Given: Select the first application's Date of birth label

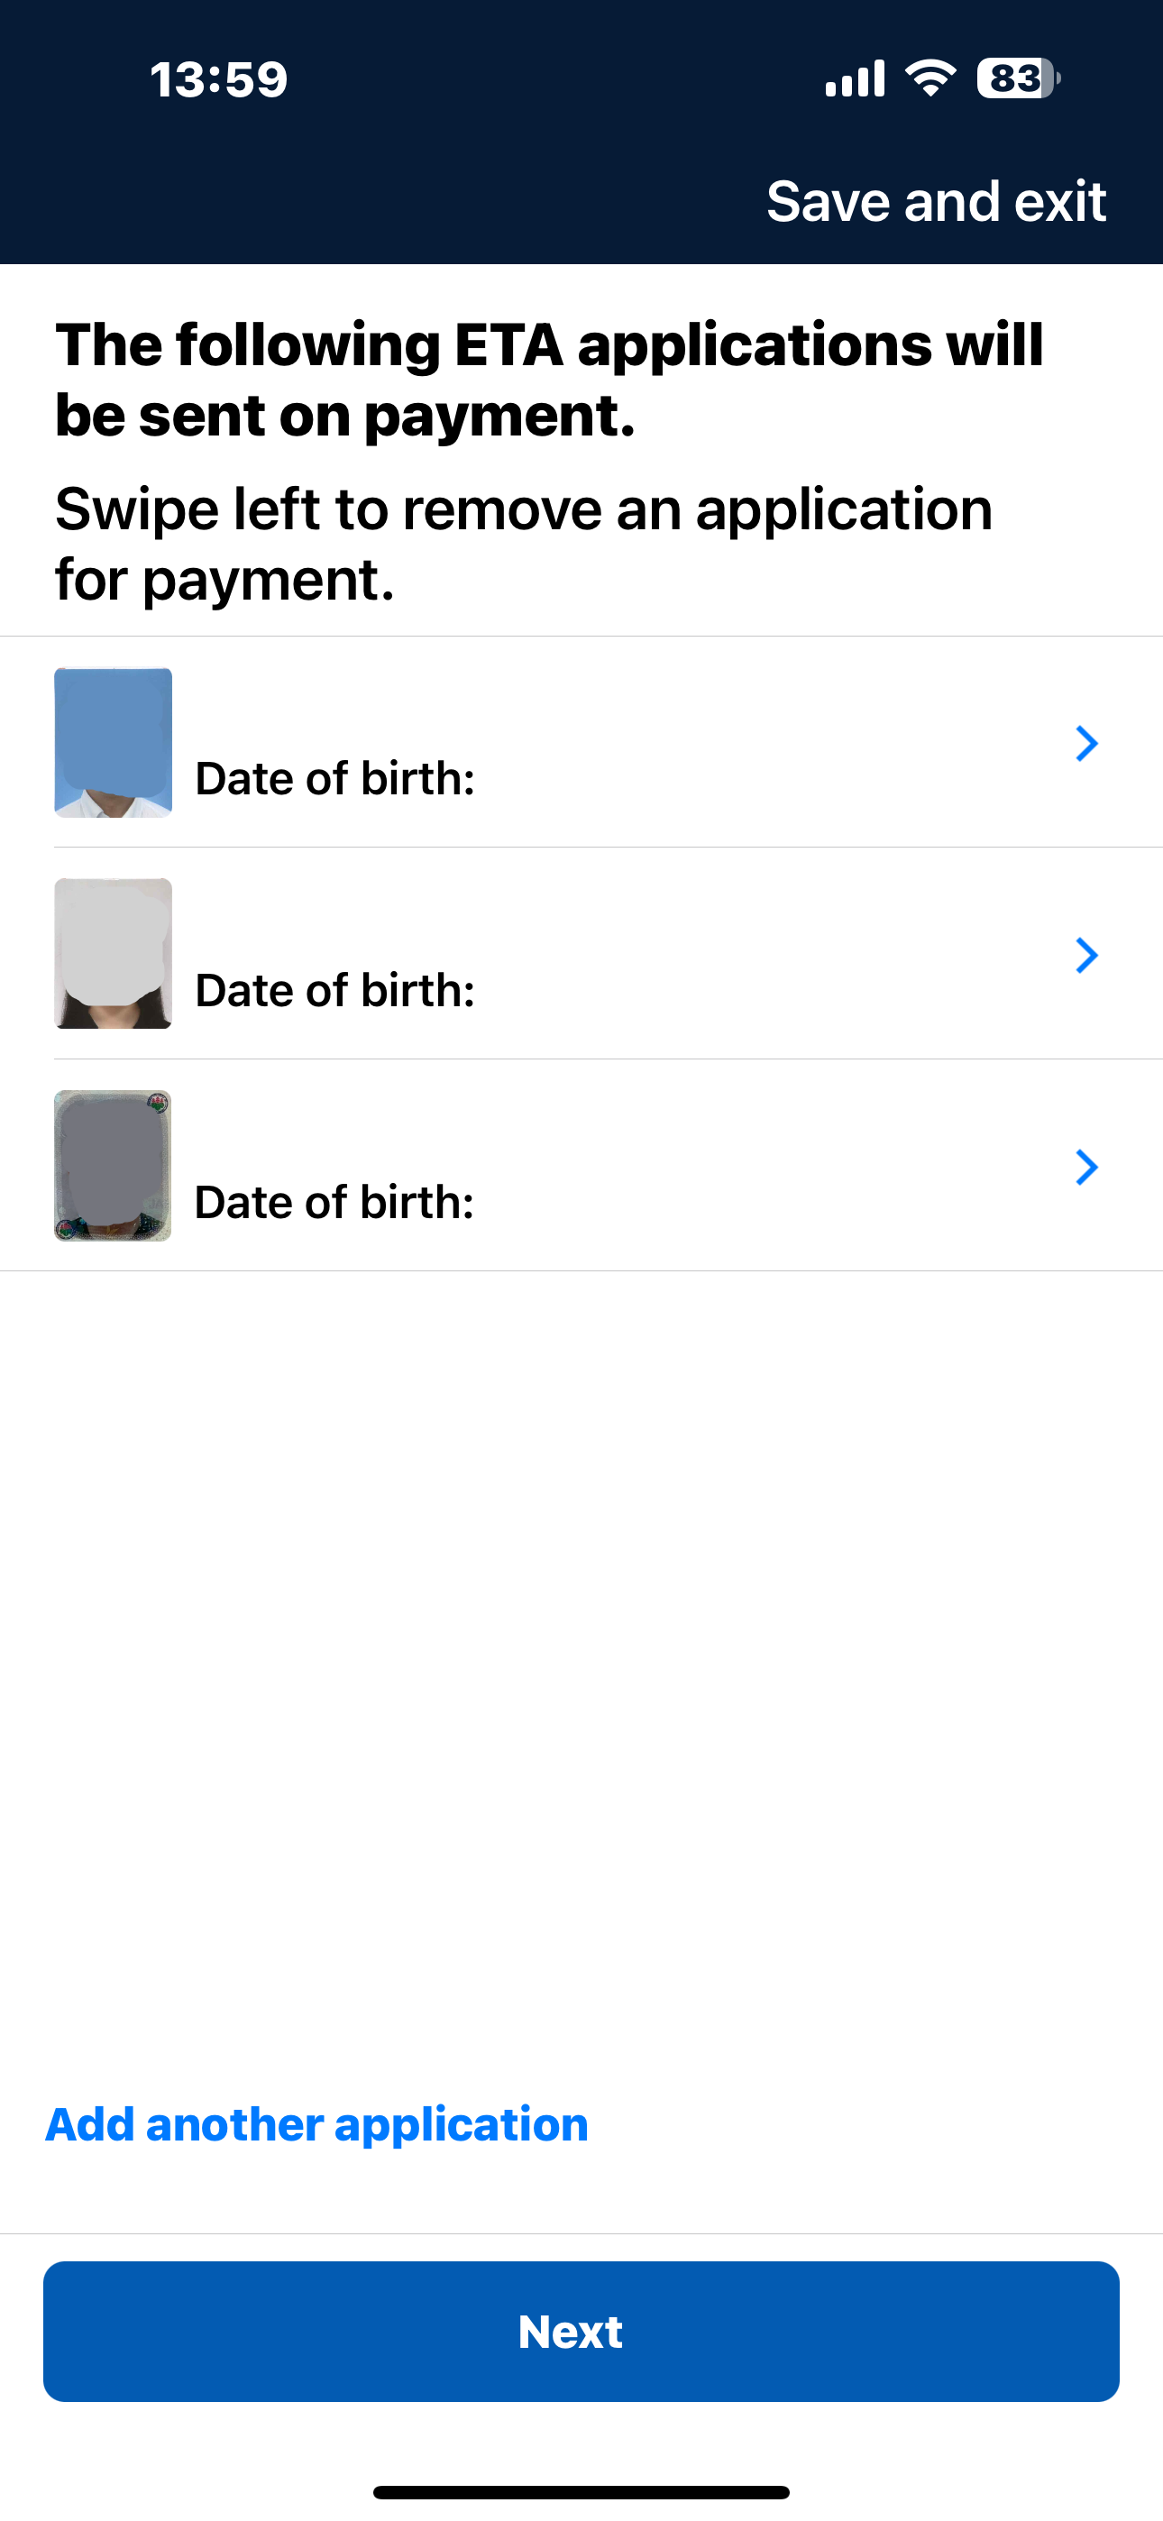Looking at the screenshot, I should [x=334, y=779].
